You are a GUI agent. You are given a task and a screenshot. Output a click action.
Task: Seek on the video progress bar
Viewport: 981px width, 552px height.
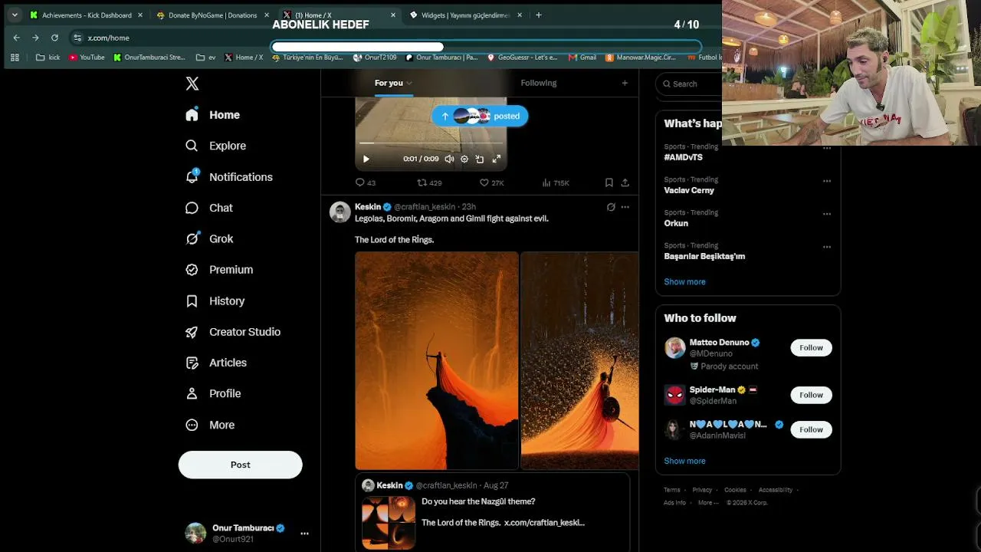(431, 143)
